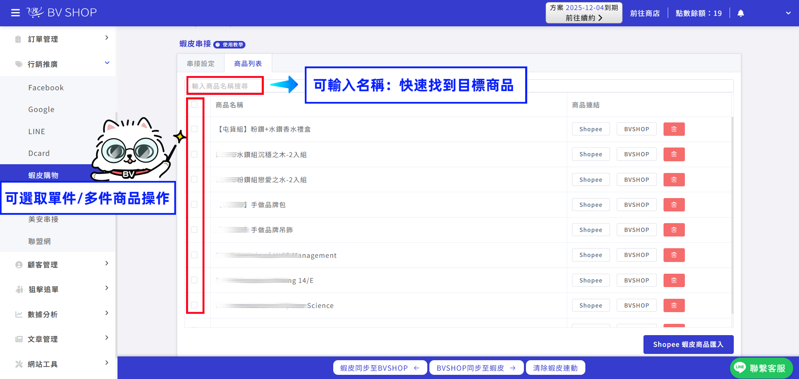This screenshot has width=799, height=379.
Task: Click BVSHOP同步至蝦皮 button
Action: click(x=476, y=368)
